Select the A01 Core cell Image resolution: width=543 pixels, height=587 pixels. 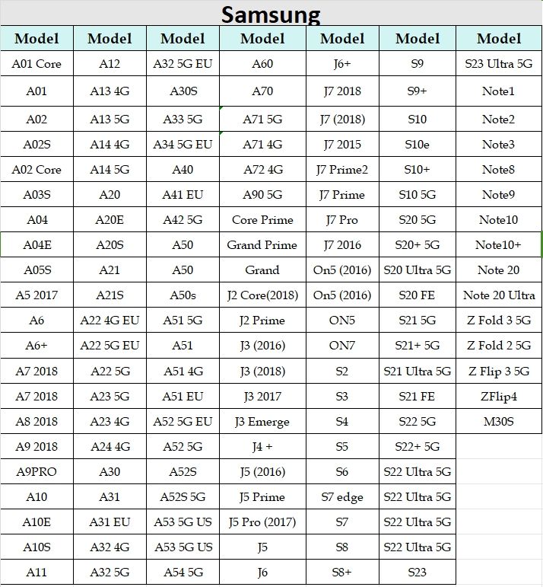(37, 64)
